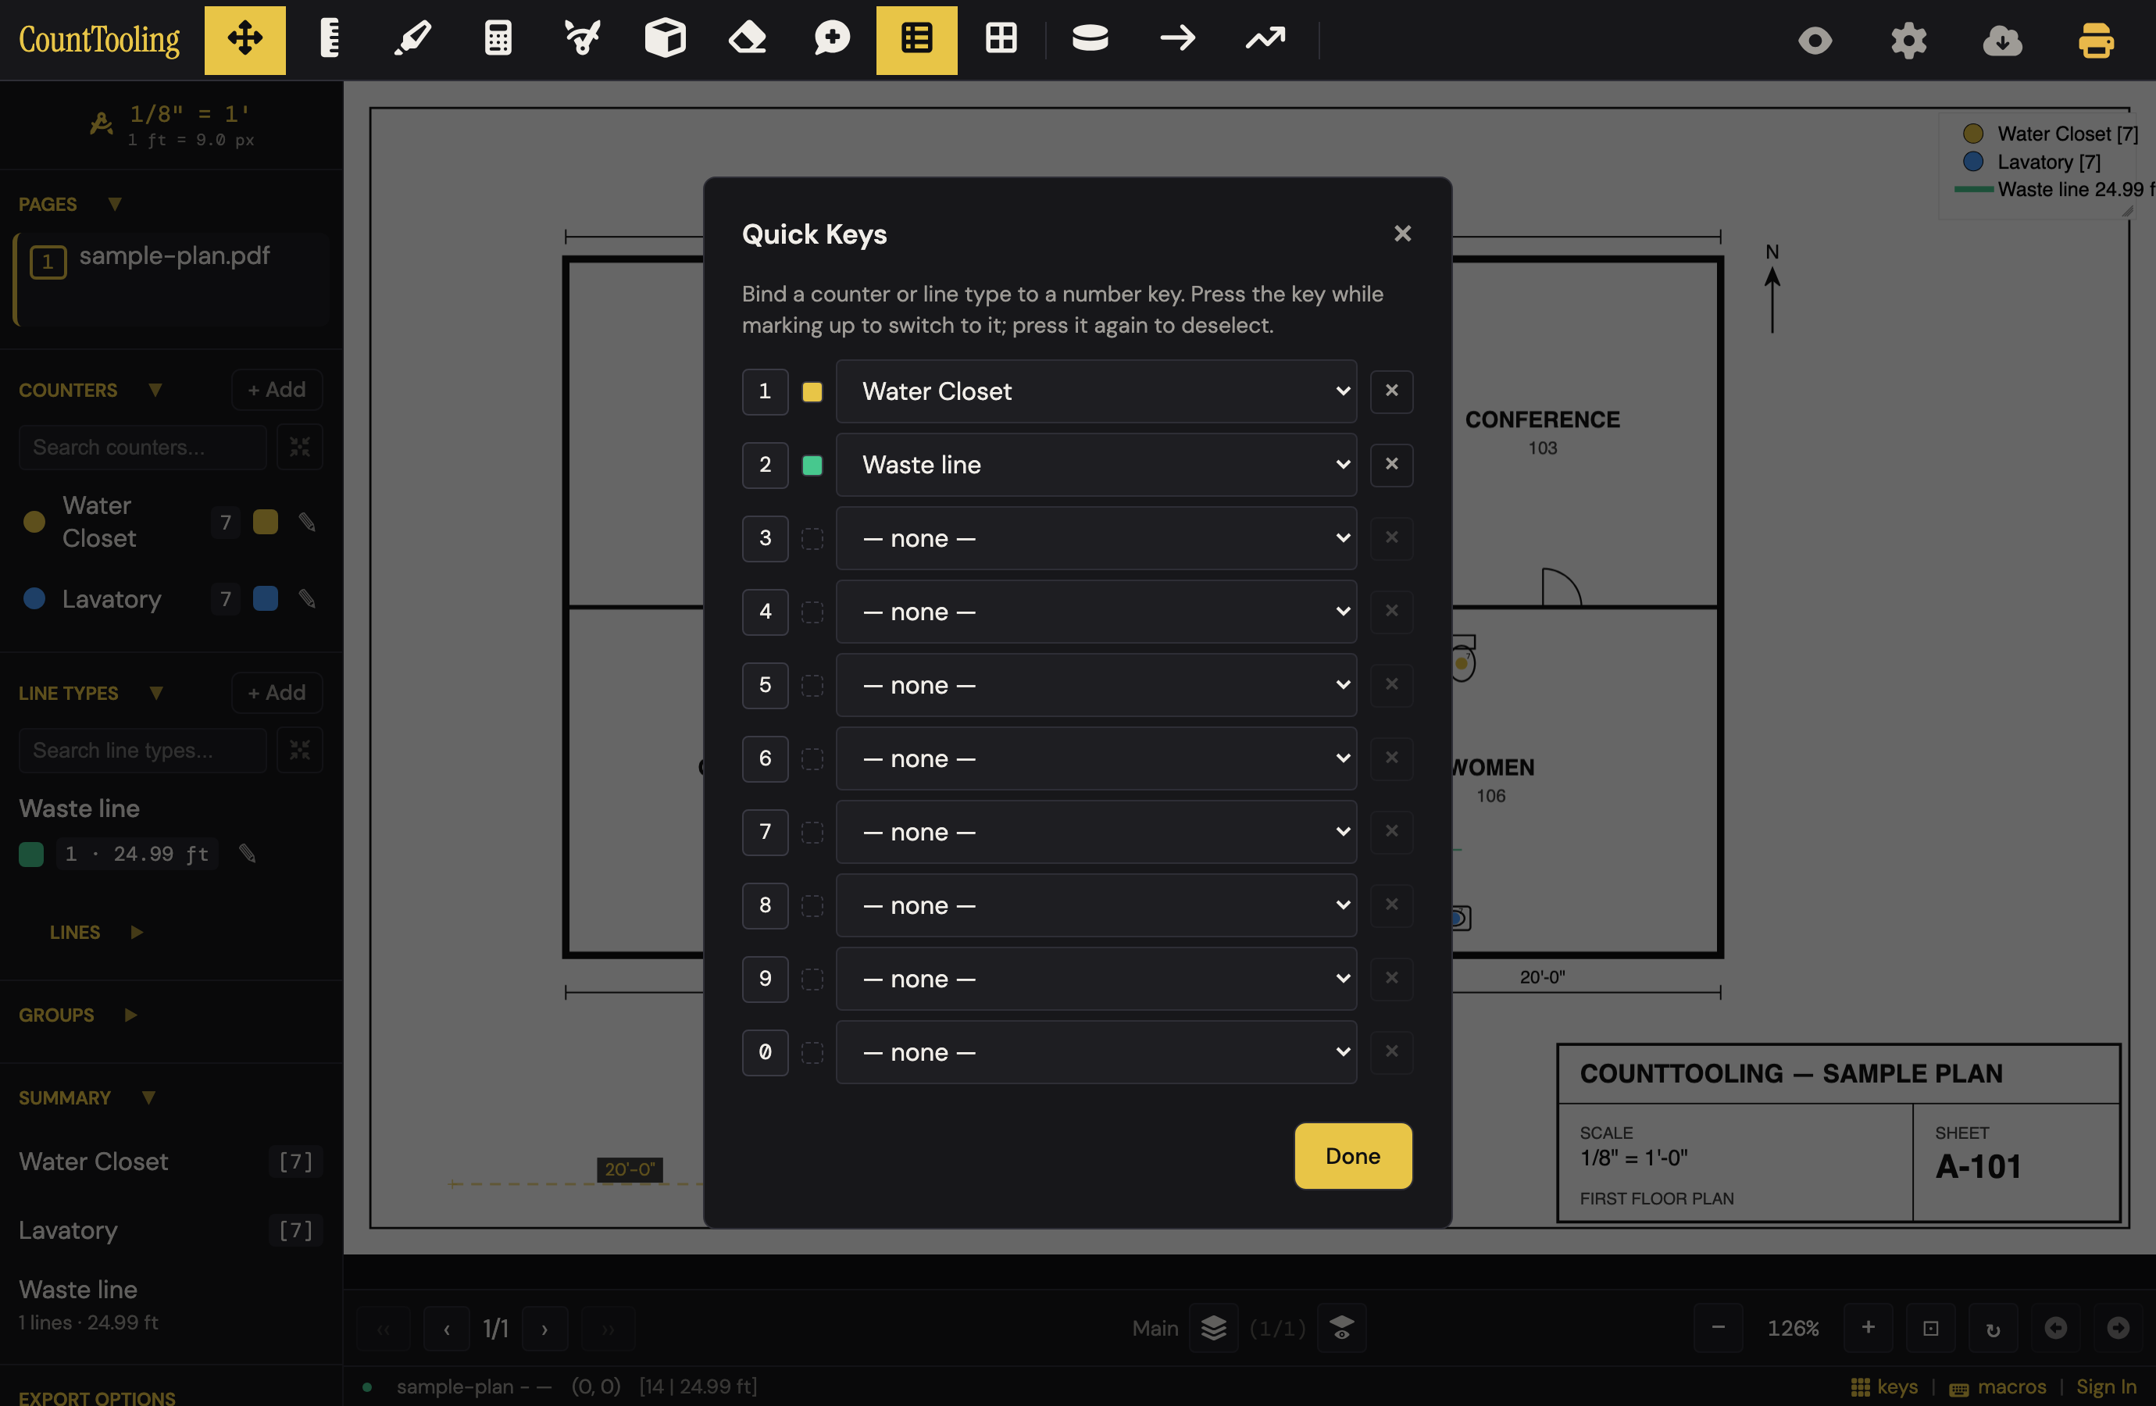Screen dimensions: 2156x1406
Task: Clear the key 1 Water Closet binding
Action: [1392, 391]
